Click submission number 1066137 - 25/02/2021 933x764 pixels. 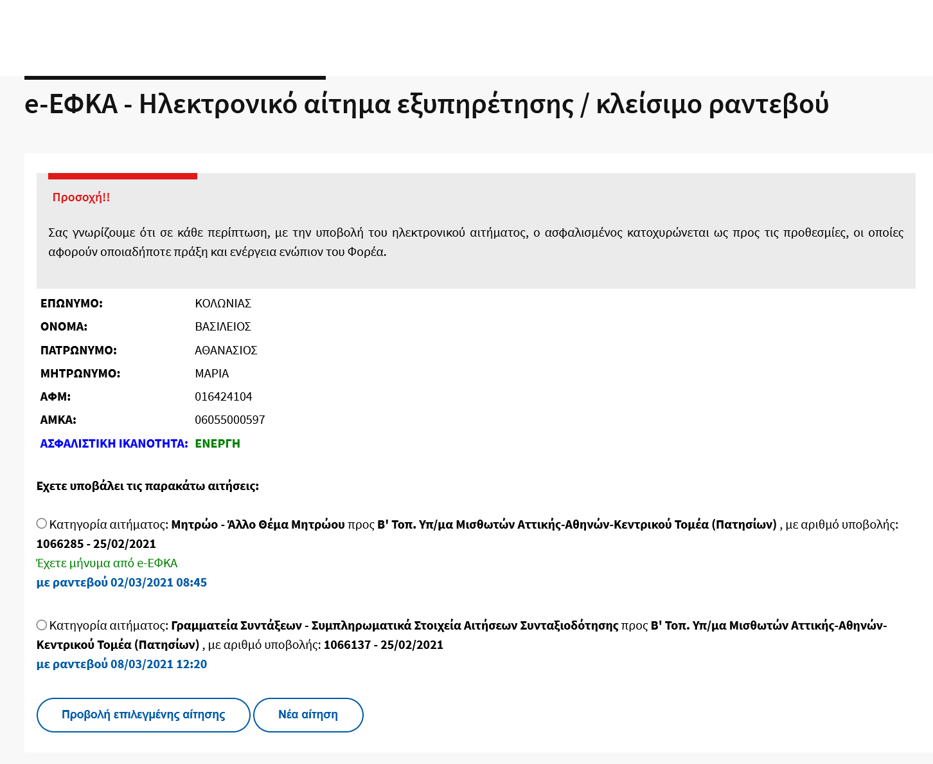pos(383,644)
